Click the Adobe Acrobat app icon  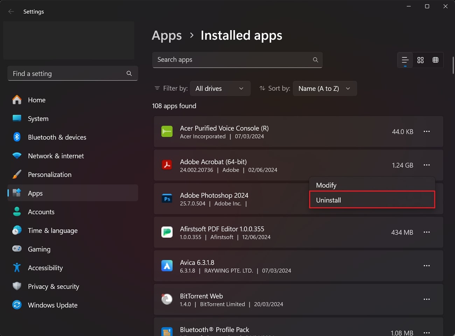(167, 165)
